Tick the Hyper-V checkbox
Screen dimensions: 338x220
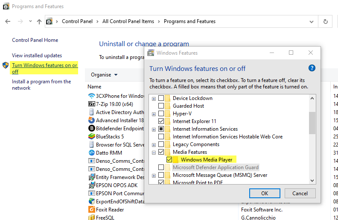coord(161,114)
